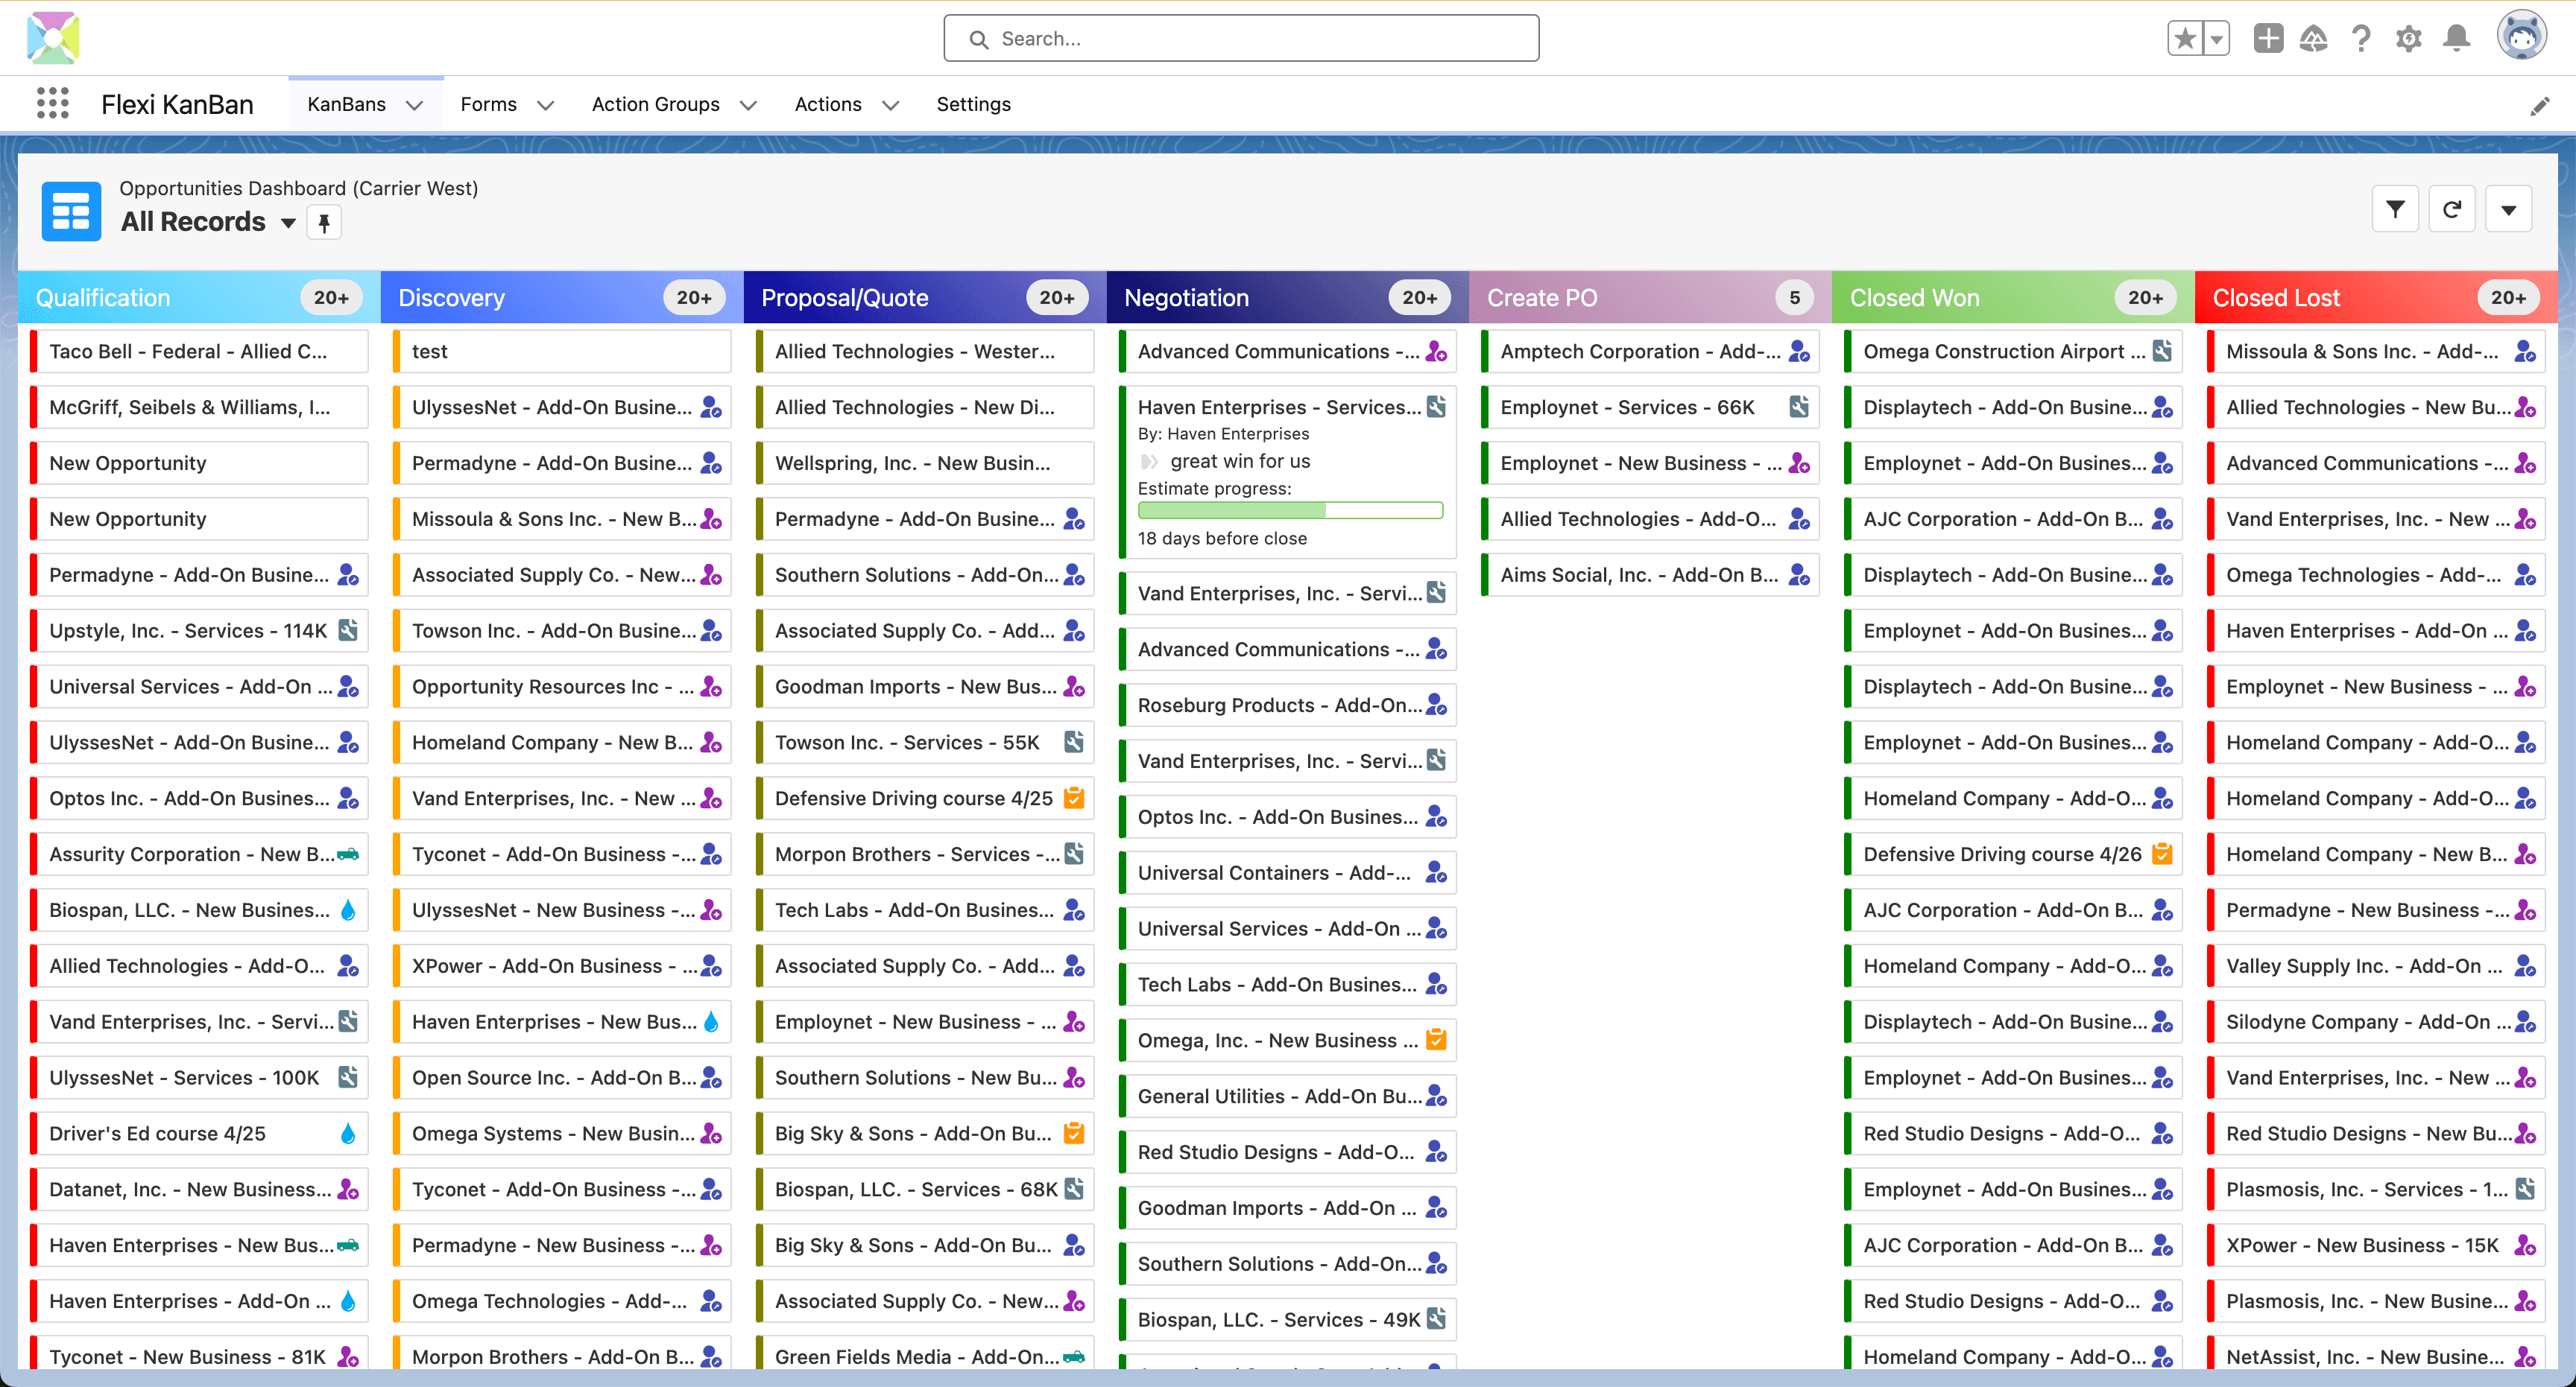Viewport: 2576px width, 1387px height.
Task: Click the clipboard icon on Omega, Inc. card
Action: coord(1436,1040)
